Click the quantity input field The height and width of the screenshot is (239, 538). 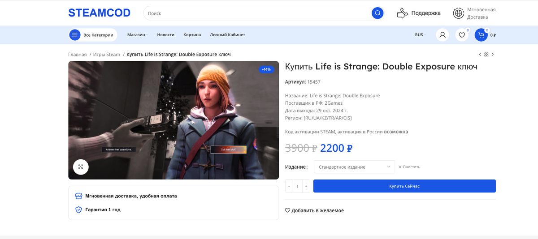click(x=297, y=186)
